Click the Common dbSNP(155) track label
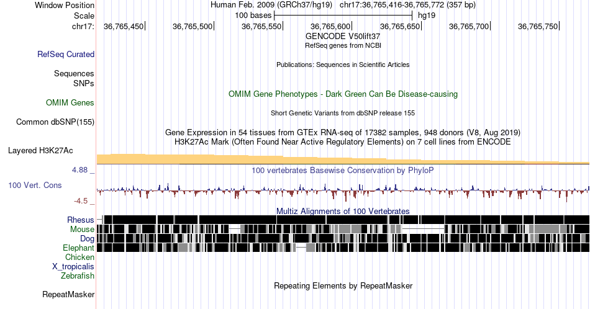Image resolution: width=590 pixels, height=309 pixels. (x=55, y=122)
